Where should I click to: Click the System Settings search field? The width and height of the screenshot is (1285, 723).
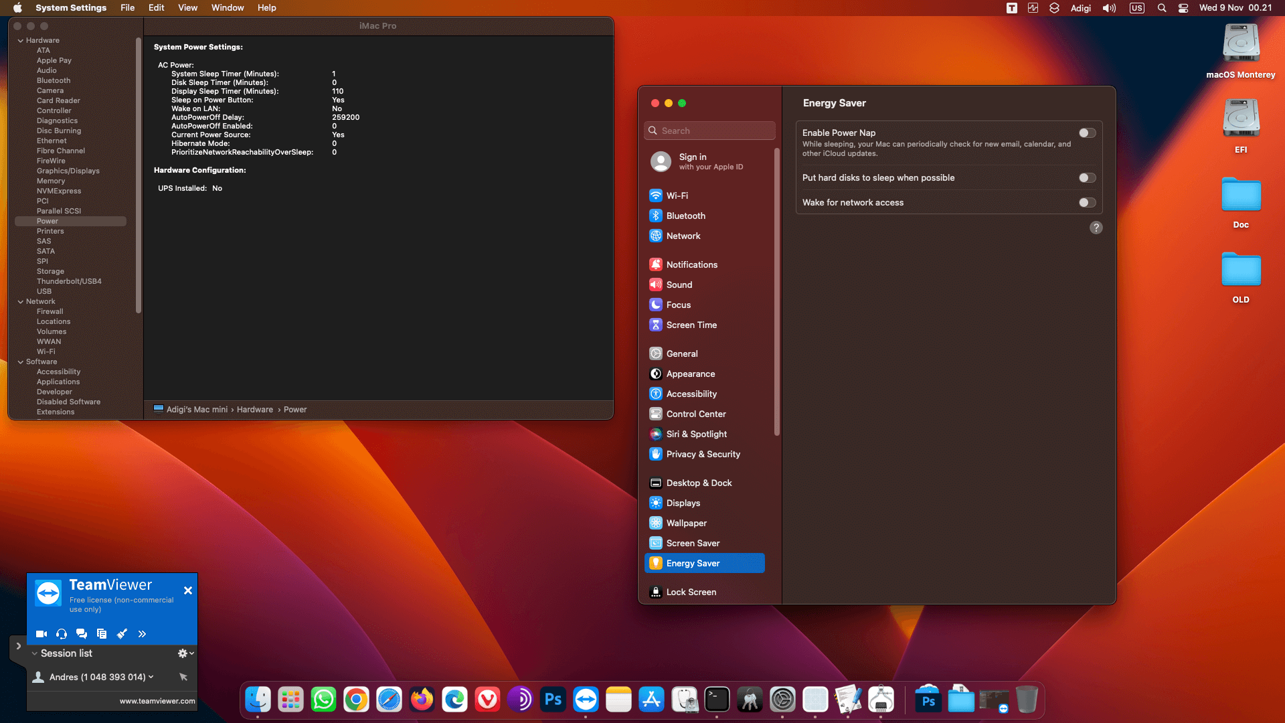tap(709, 131)
